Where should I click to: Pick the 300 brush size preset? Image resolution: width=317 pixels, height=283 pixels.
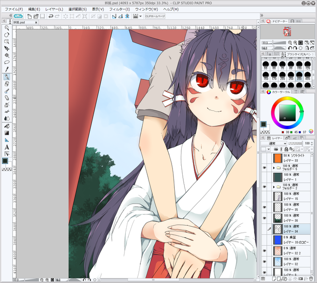click(x=299, y=76)
